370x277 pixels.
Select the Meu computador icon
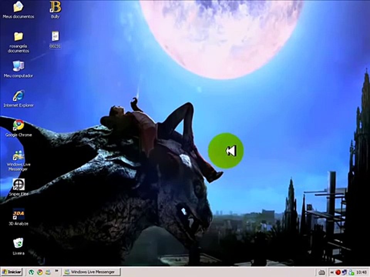tap(18, 69)
